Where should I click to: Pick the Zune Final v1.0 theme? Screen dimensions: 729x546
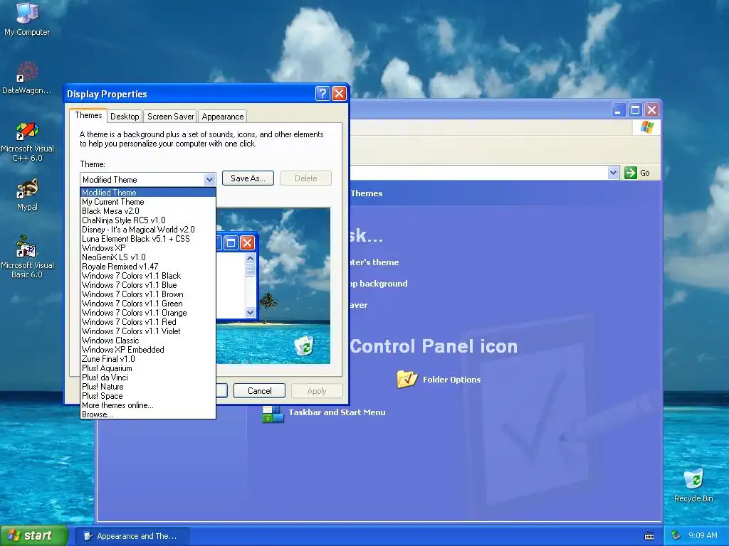pyautogui.click(x=148, y=359)
